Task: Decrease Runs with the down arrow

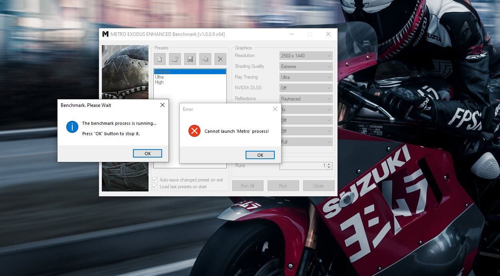Action: click(329, 168)
